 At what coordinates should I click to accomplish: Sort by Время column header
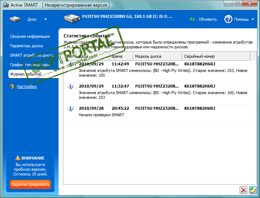121,56
